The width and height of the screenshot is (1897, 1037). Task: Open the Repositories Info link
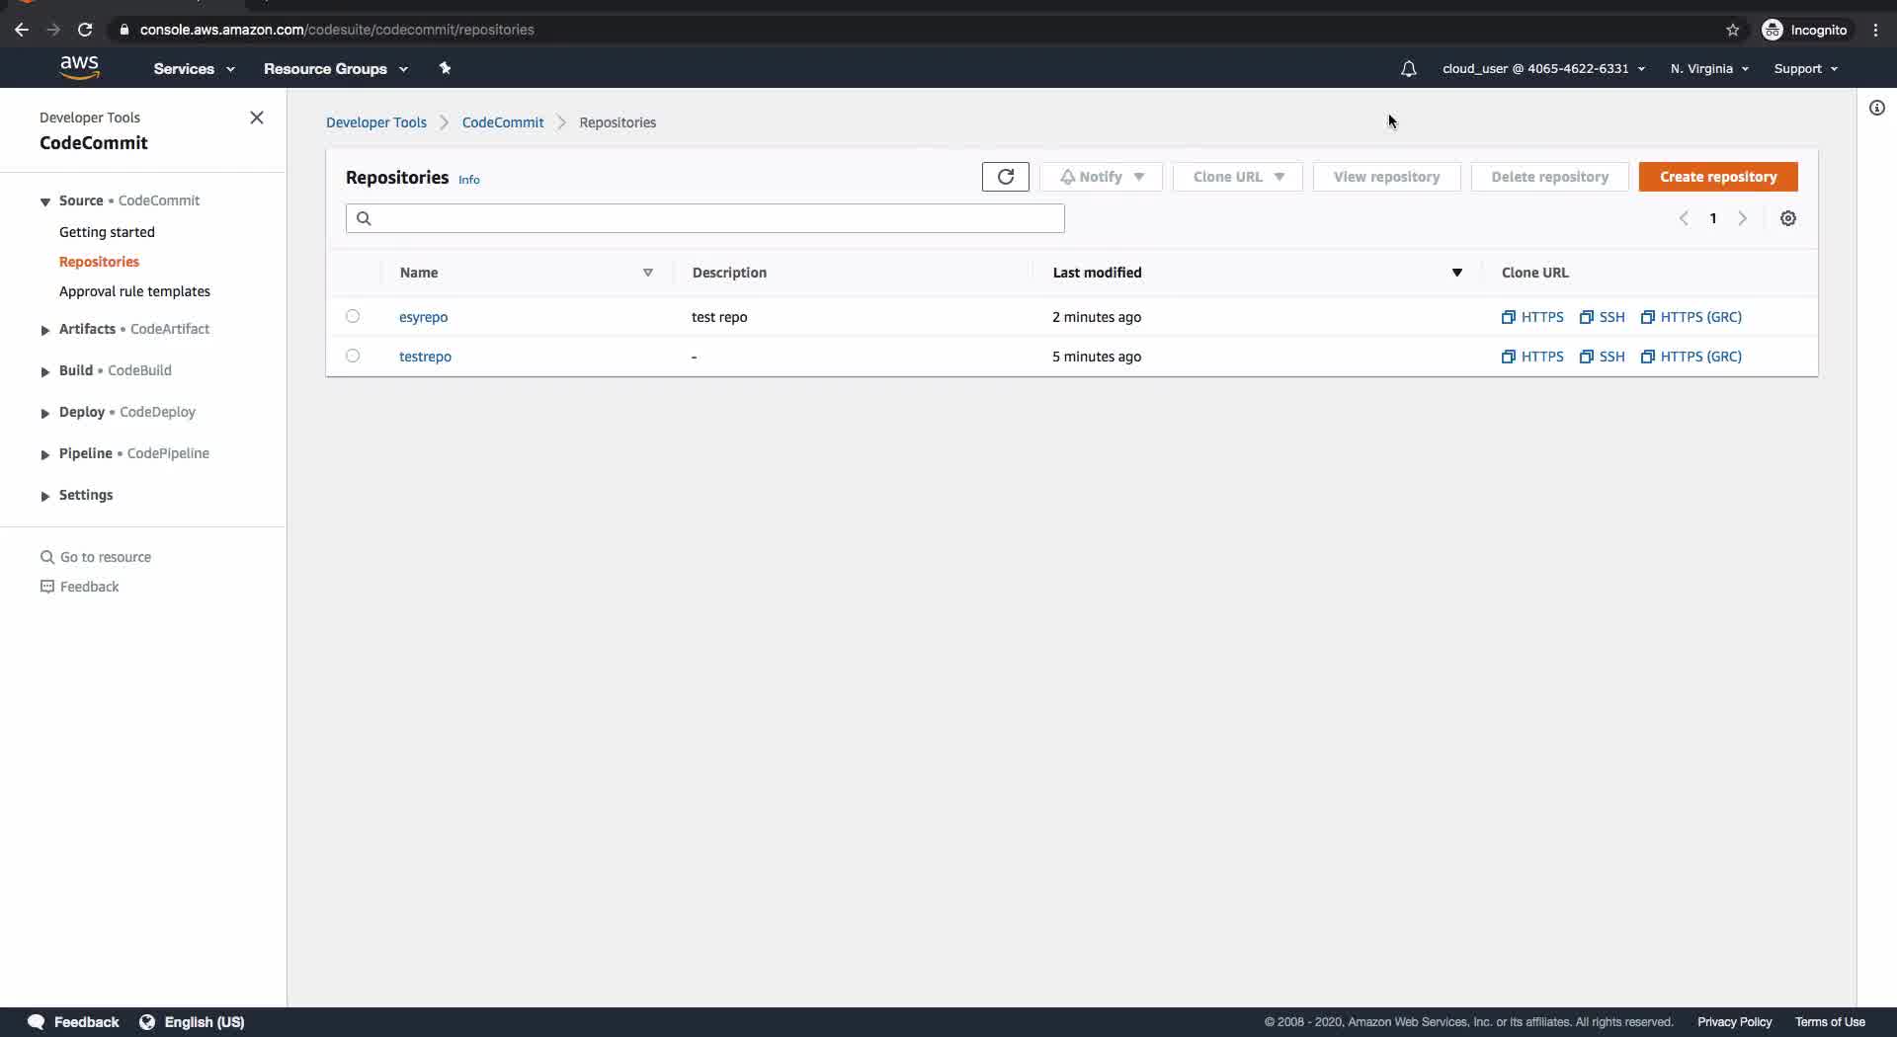(469, 180)
